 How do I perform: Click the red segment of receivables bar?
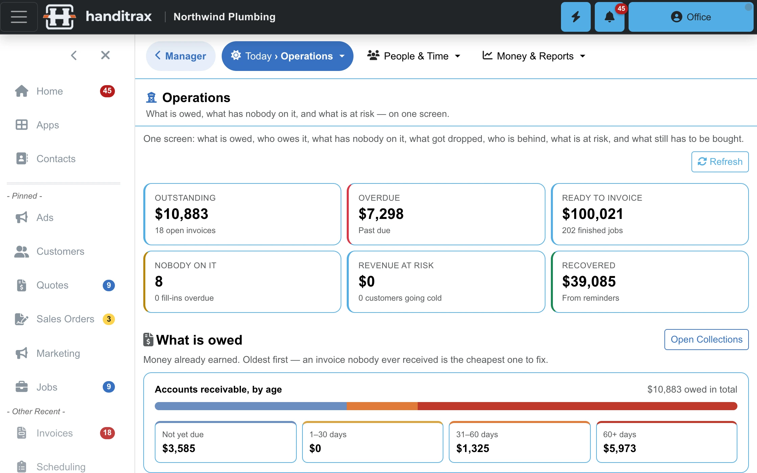578,406
